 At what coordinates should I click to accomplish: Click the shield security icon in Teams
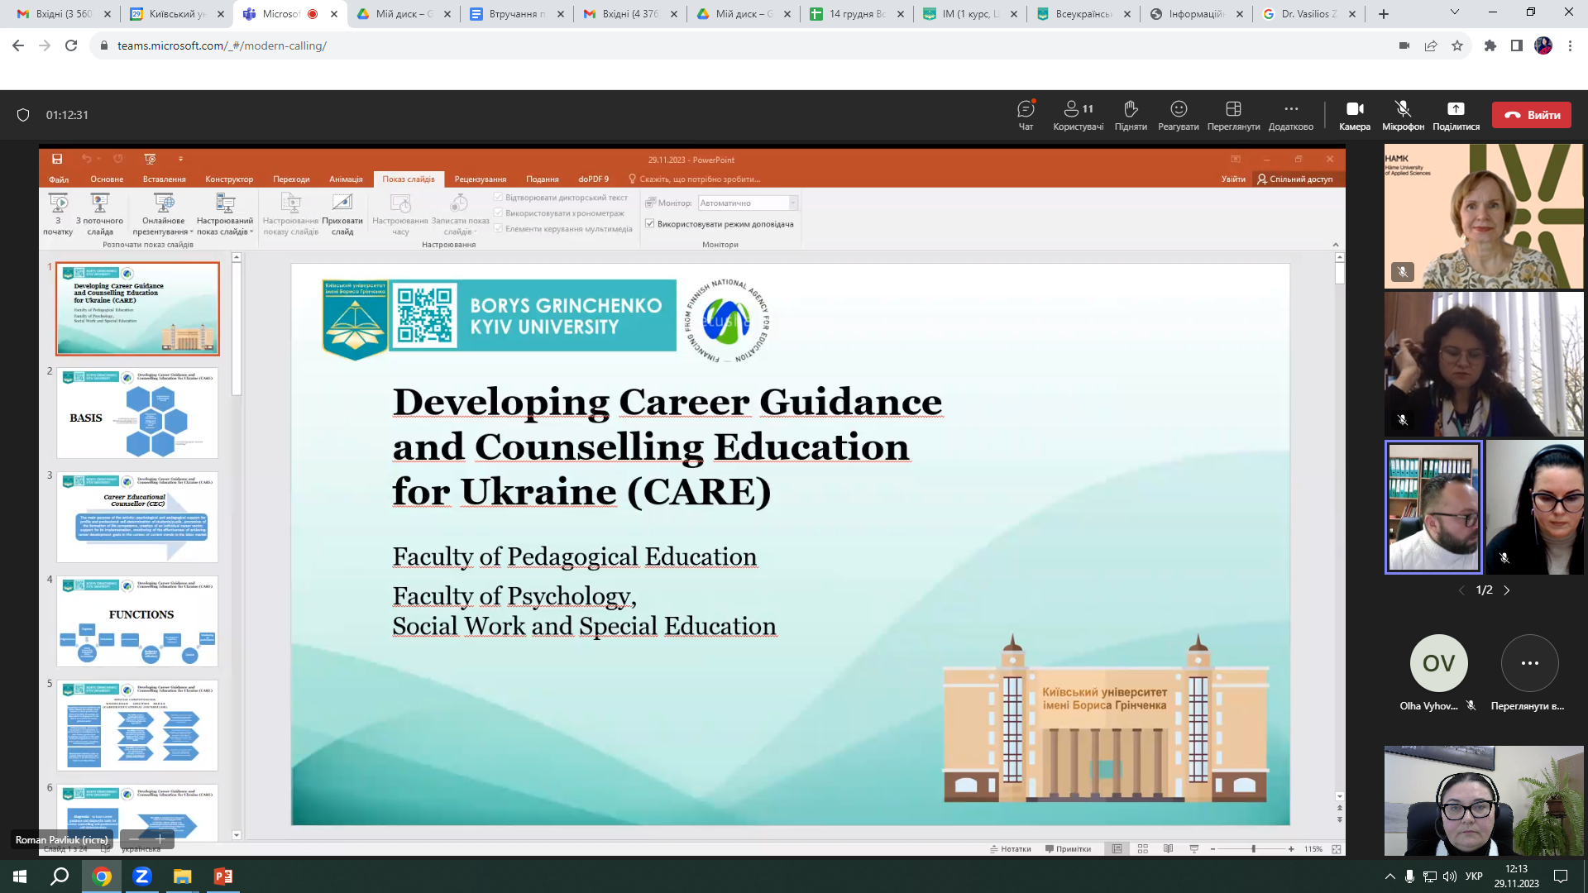point(23,115)
